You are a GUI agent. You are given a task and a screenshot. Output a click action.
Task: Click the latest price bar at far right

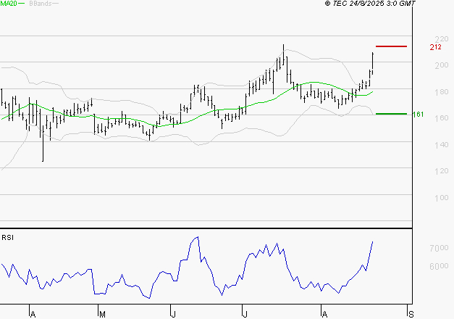(x=373, y=62)
